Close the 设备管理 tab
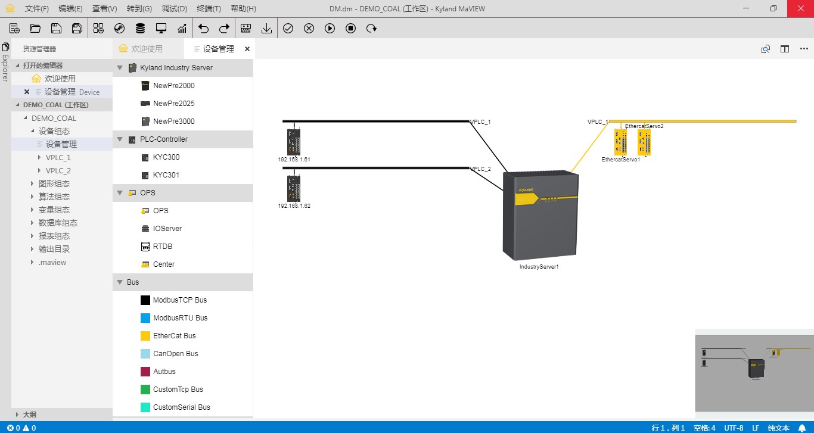This screenshot has height=433, width=814. click(247, 49)
